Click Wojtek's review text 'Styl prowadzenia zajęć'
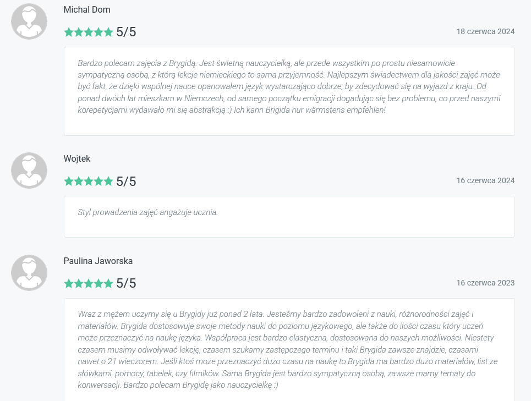The height and width of the screenshot is (401, 531). [147, 212]
